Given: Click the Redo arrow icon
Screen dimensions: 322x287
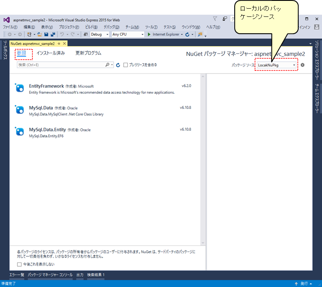Looking at the screenshot, I should [x=73, y=34].
